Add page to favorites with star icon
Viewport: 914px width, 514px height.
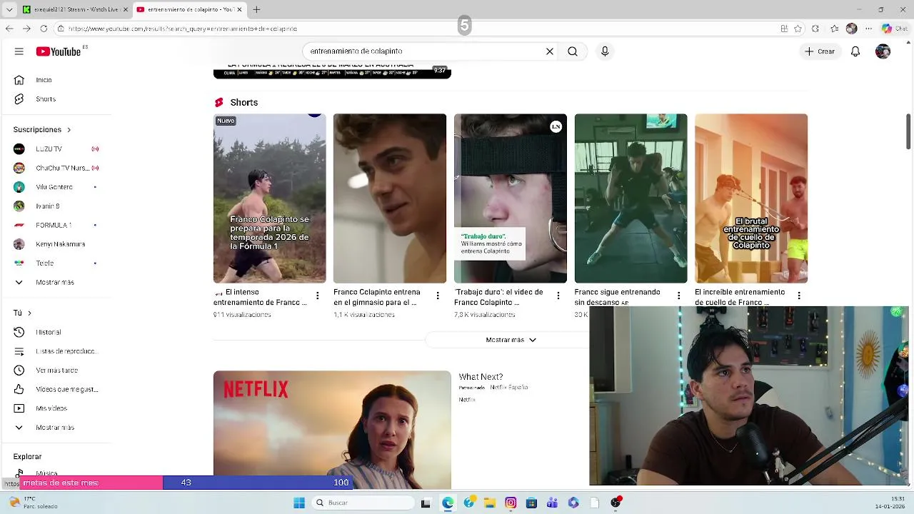pos(798,29)
